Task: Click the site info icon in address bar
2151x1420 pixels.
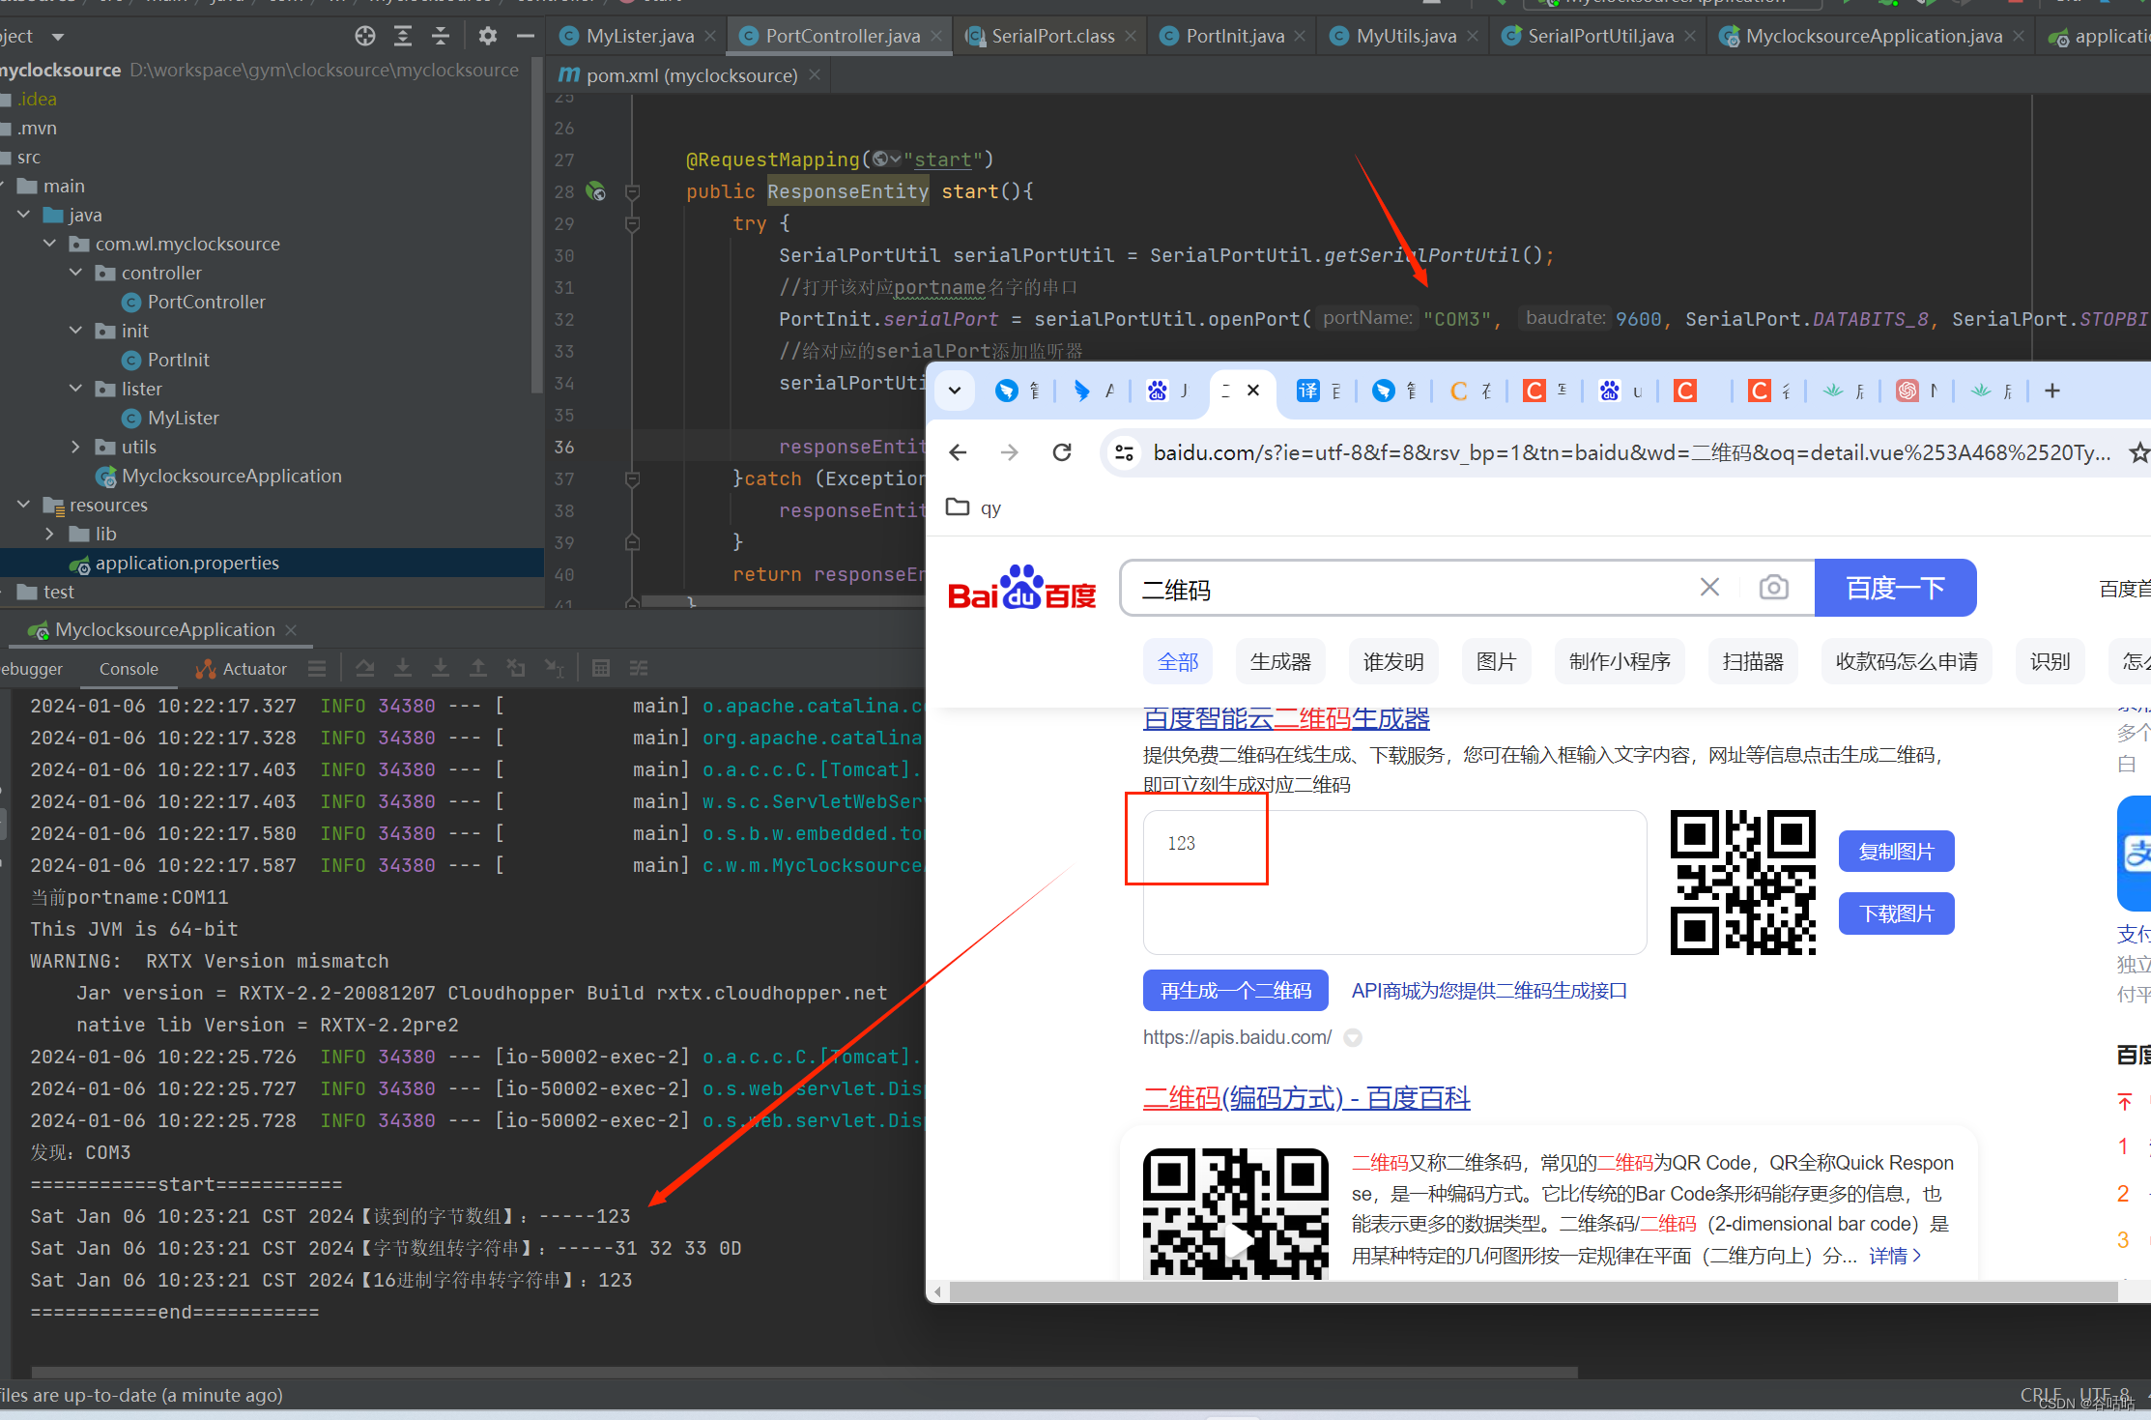Action: point(1124,452)
